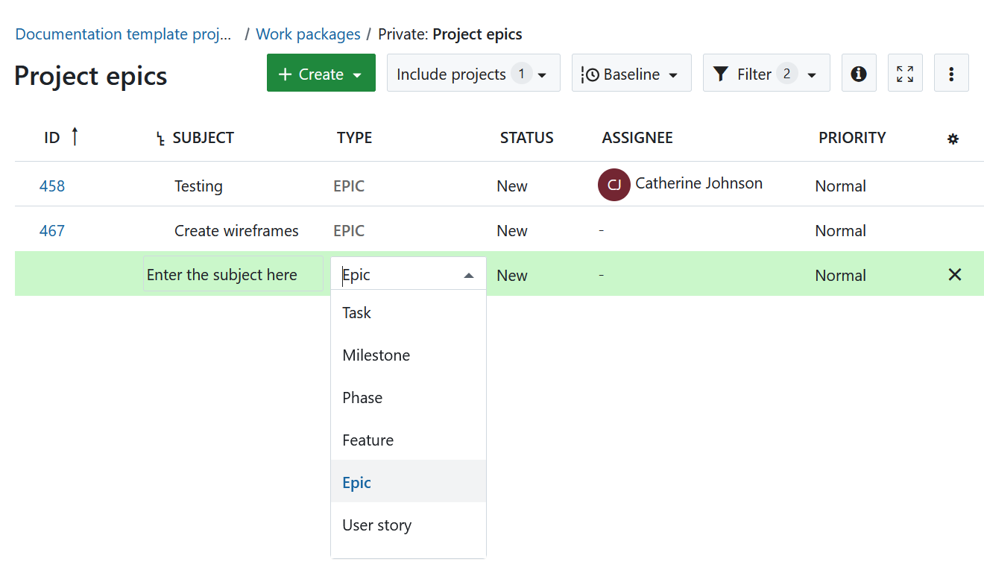
Task: Toggle sorting with the ID column arrow
Action: (x=74, y=136)
